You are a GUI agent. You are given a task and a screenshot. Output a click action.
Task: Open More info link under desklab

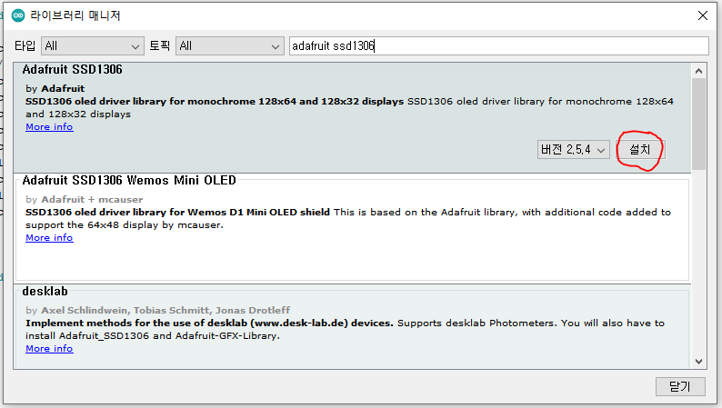pyautogui.click(x=49, y=349)
